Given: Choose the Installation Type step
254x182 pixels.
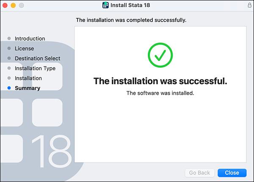Looking at the screenshot, I should (35, 68).
